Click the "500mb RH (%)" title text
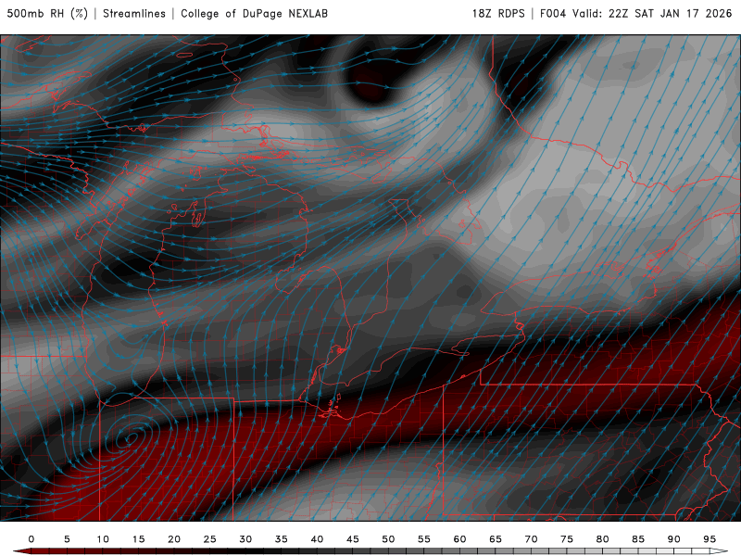Screen dimensions: 741x556 (47, 14)
